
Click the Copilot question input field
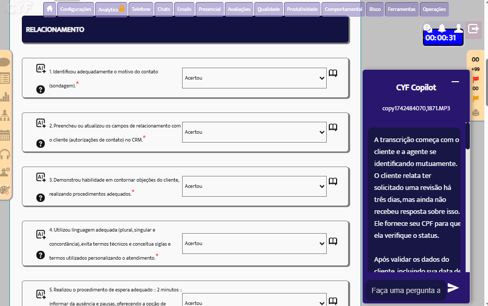tap(403, 290)
